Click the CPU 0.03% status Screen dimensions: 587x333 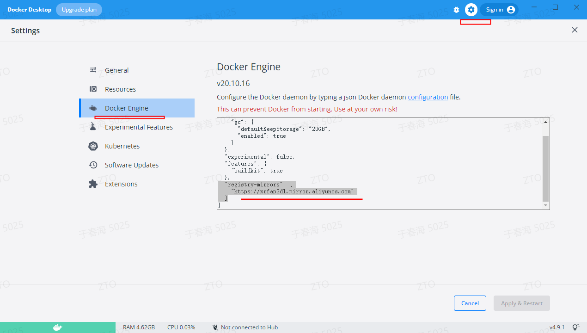point(181,327)
